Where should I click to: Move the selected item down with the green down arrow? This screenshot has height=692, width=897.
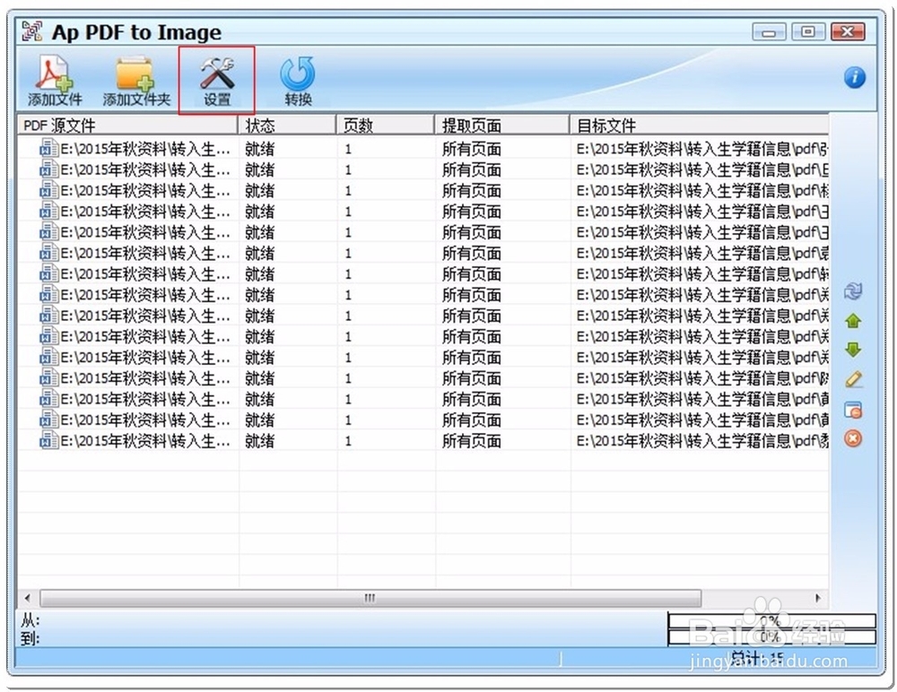[x=853, y=350]
